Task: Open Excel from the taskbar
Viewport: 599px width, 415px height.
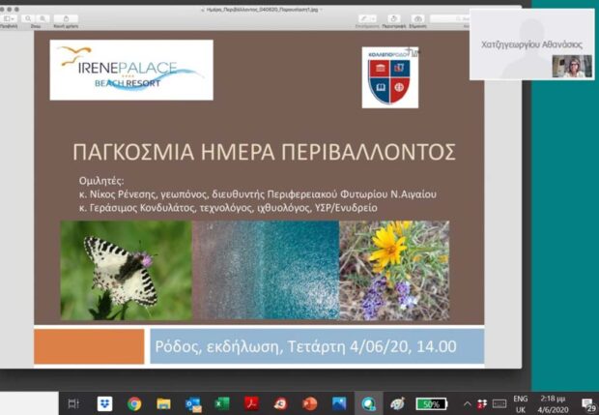Action: pos(222,404)
